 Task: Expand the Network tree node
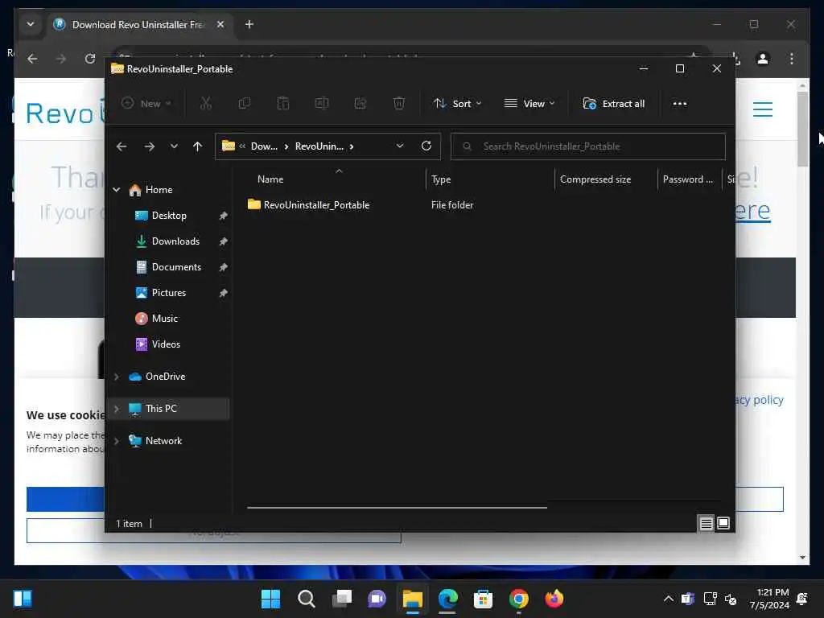[x=117, y=441]
